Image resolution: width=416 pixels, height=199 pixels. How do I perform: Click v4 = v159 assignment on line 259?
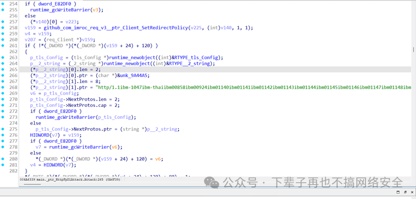click(38, 34)
